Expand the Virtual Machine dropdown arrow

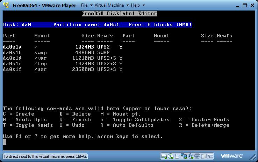(128, 5)
